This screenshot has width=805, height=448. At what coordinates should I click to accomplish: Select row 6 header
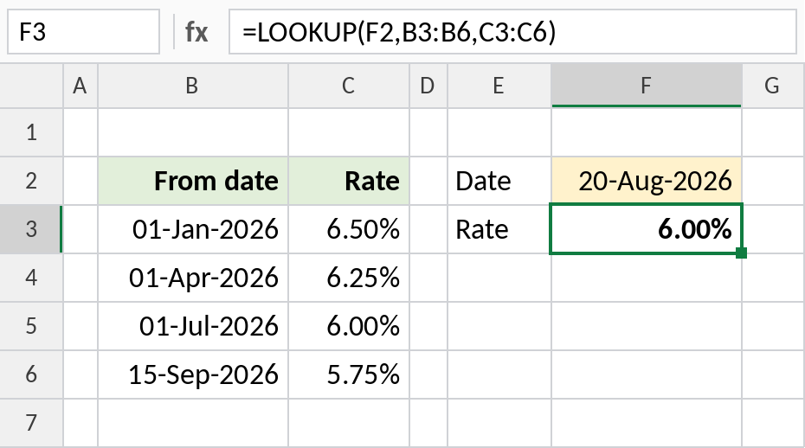tap(31, 374)
